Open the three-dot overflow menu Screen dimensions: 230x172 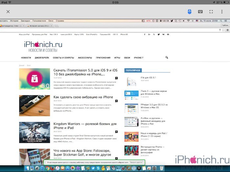[x=222, y=12]
